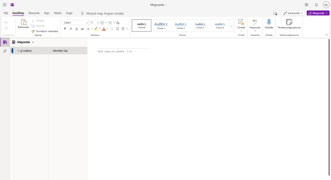Toggle italic (D) formatting
This screenshot has height=180, width=331.
tap(71, 29)
